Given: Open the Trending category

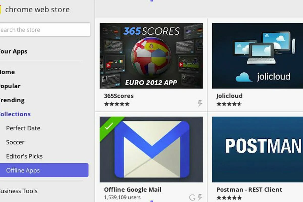Looking at the screenshot, I should click(12, 100).
